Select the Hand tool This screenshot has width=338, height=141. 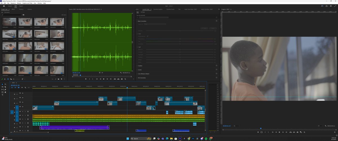click(5, 92)
